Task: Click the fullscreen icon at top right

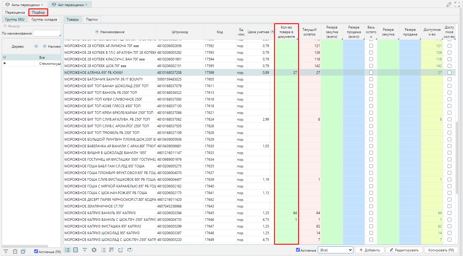Action: [457, 4]
